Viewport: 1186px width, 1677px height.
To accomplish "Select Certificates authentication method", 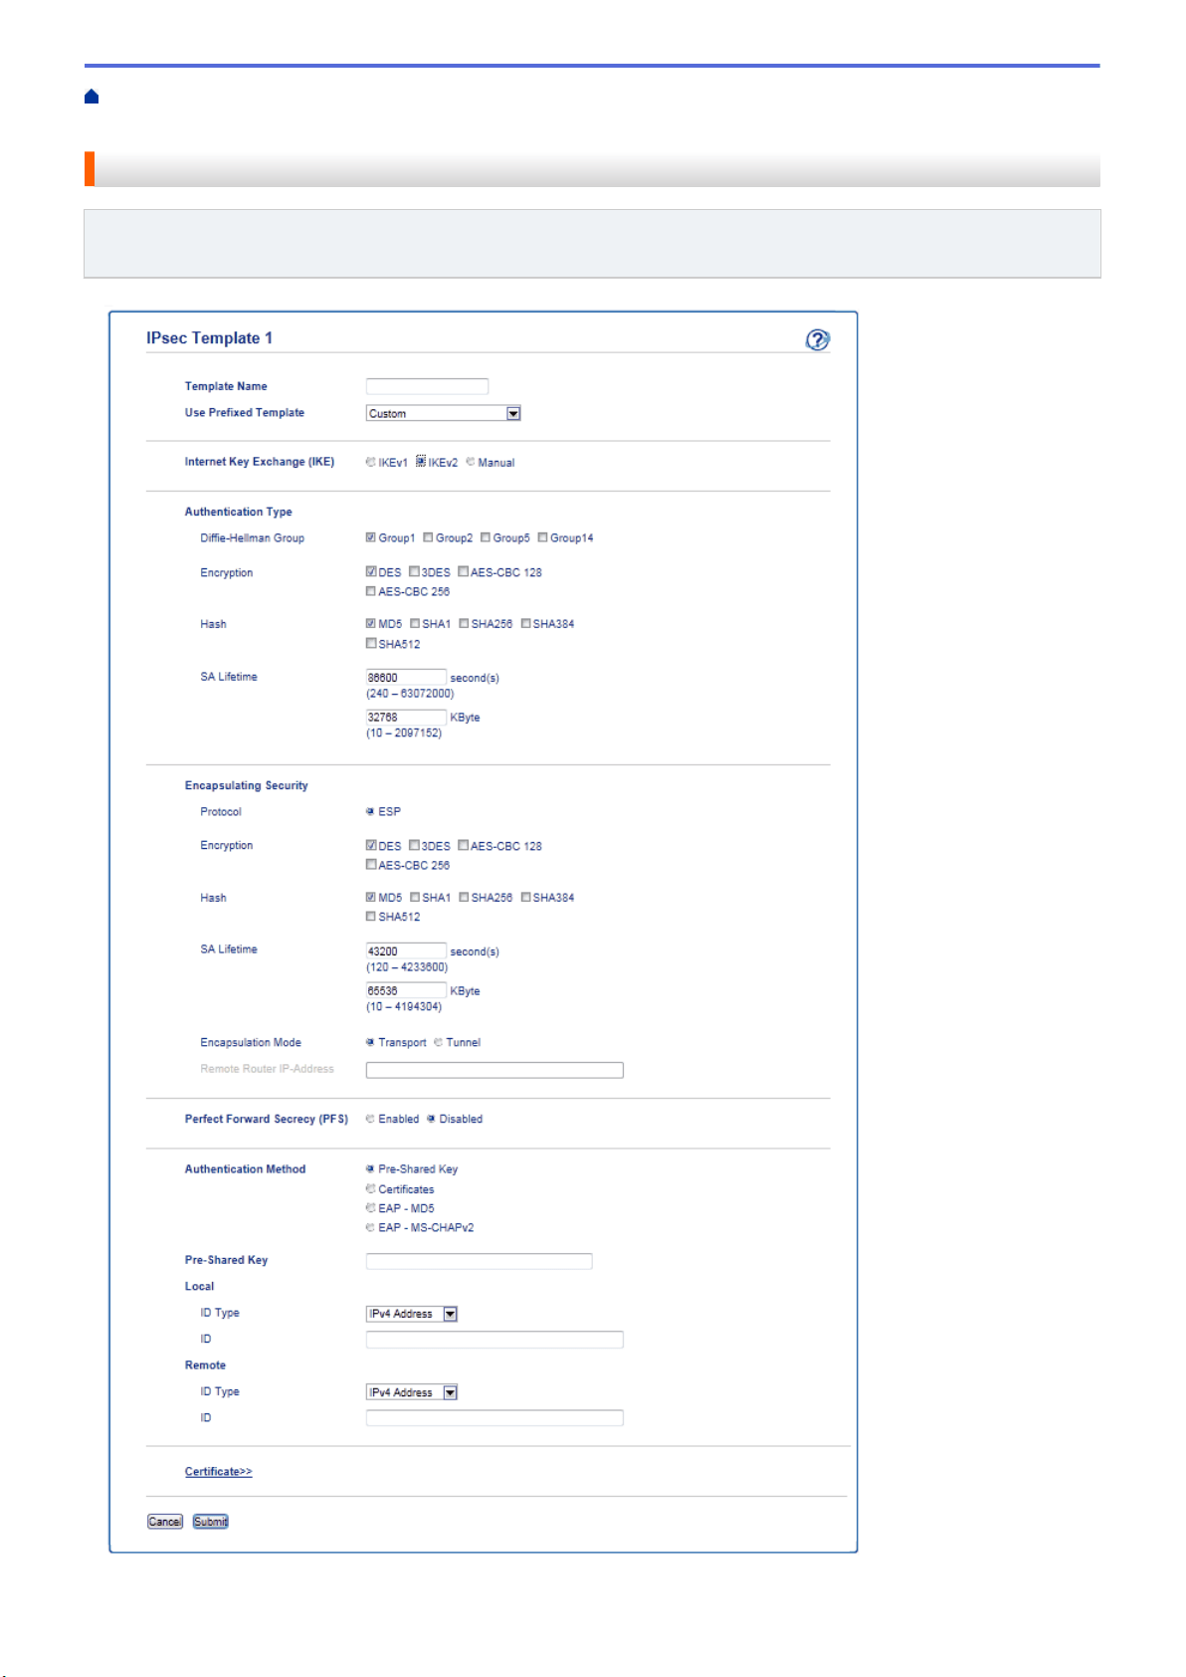I will click(x=370, y=1188).
